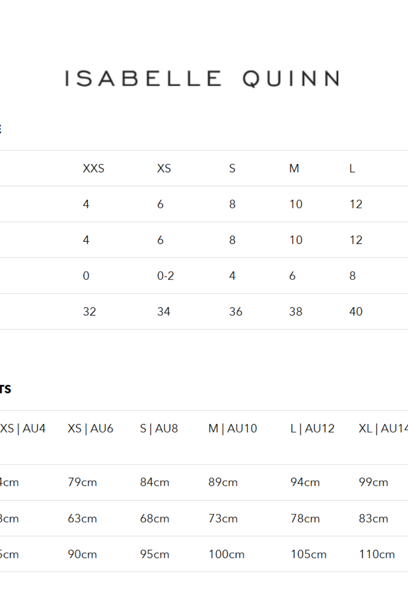Viewport: 408px width, 610px height.
Task: Click the 79cm measurement
Action: point(82,482)
